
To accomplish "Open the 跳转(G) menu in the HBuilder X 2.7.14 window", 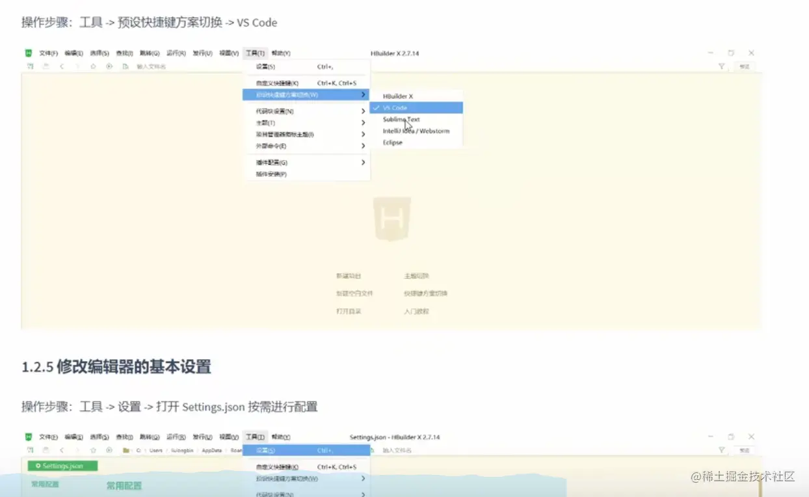I will click(150, 53).
